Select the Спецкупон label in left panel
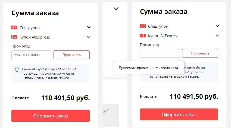231x128 pixels. (x=30, y=28)
